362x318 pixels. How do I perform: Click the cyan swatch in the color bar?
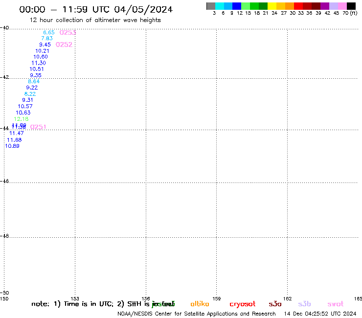pos(220,6)
